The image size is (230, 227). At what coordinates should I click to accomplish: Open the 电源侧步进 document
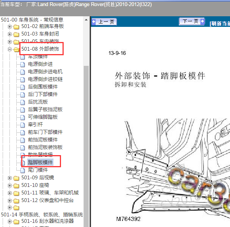(x=40, y=64)
